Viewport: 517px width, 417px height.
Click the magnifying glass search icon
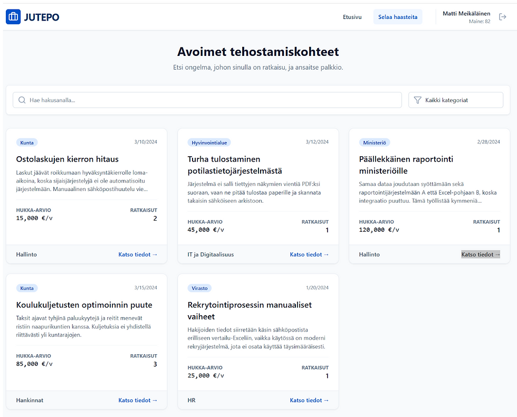coord(22,100)
